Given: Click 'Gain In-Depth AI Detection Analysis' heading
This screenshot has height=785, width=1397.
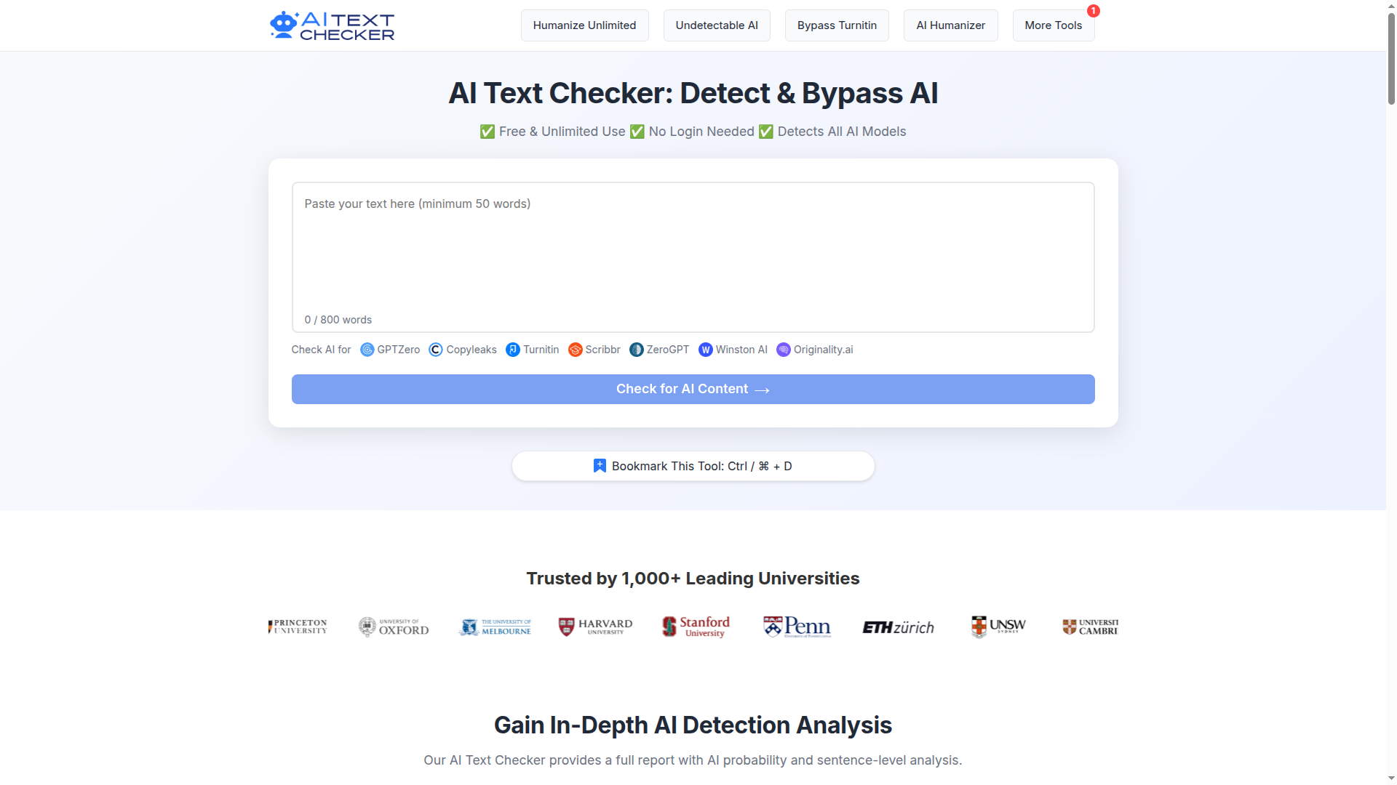Looking at the screenshot, I should (x=693, y=725).
